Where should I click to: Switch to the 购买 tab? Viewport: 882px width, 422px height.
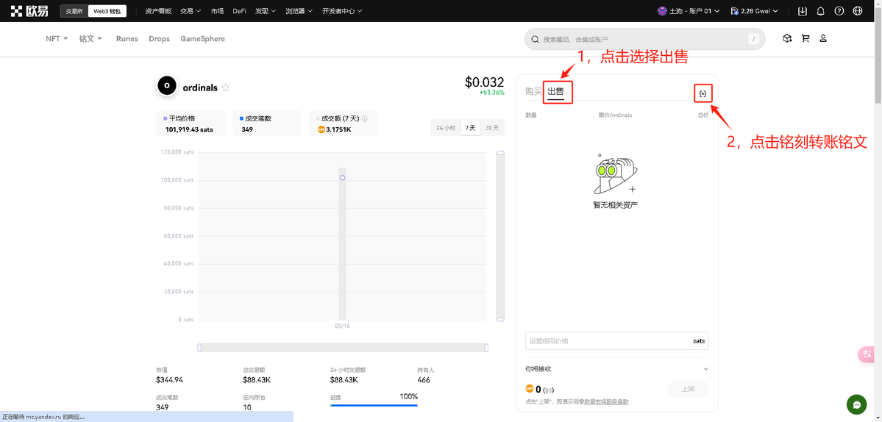point(533,91)
